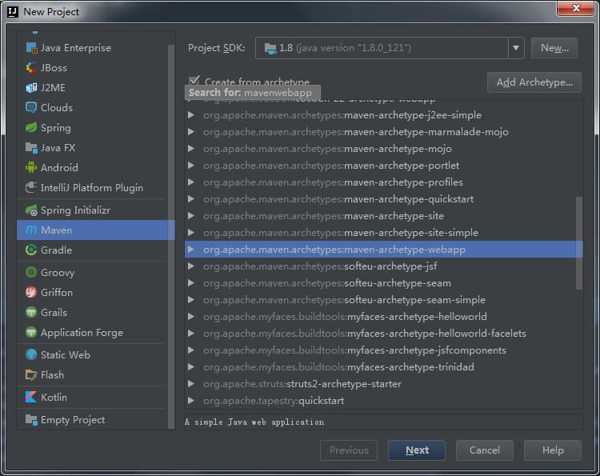600x476 pixels.
Task: Click the Java Enterprise icon
Action: tap(31, 48)
